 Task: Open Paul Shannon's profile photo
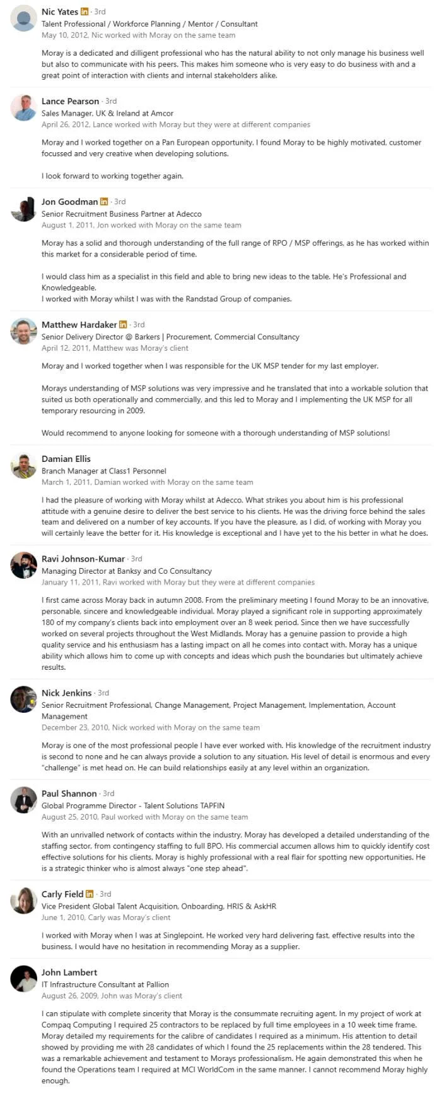24,800
